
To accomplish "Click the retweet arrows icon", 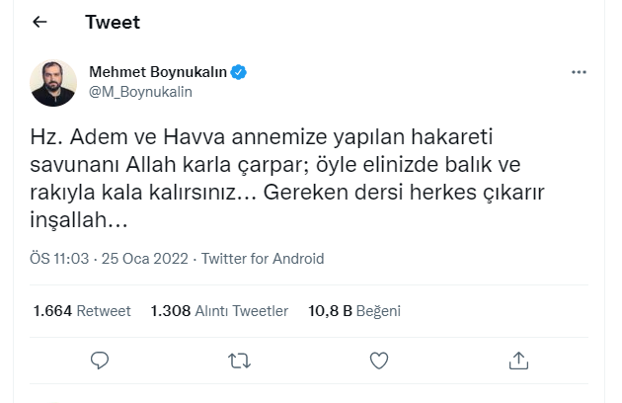I will click(x=239, y=361).
